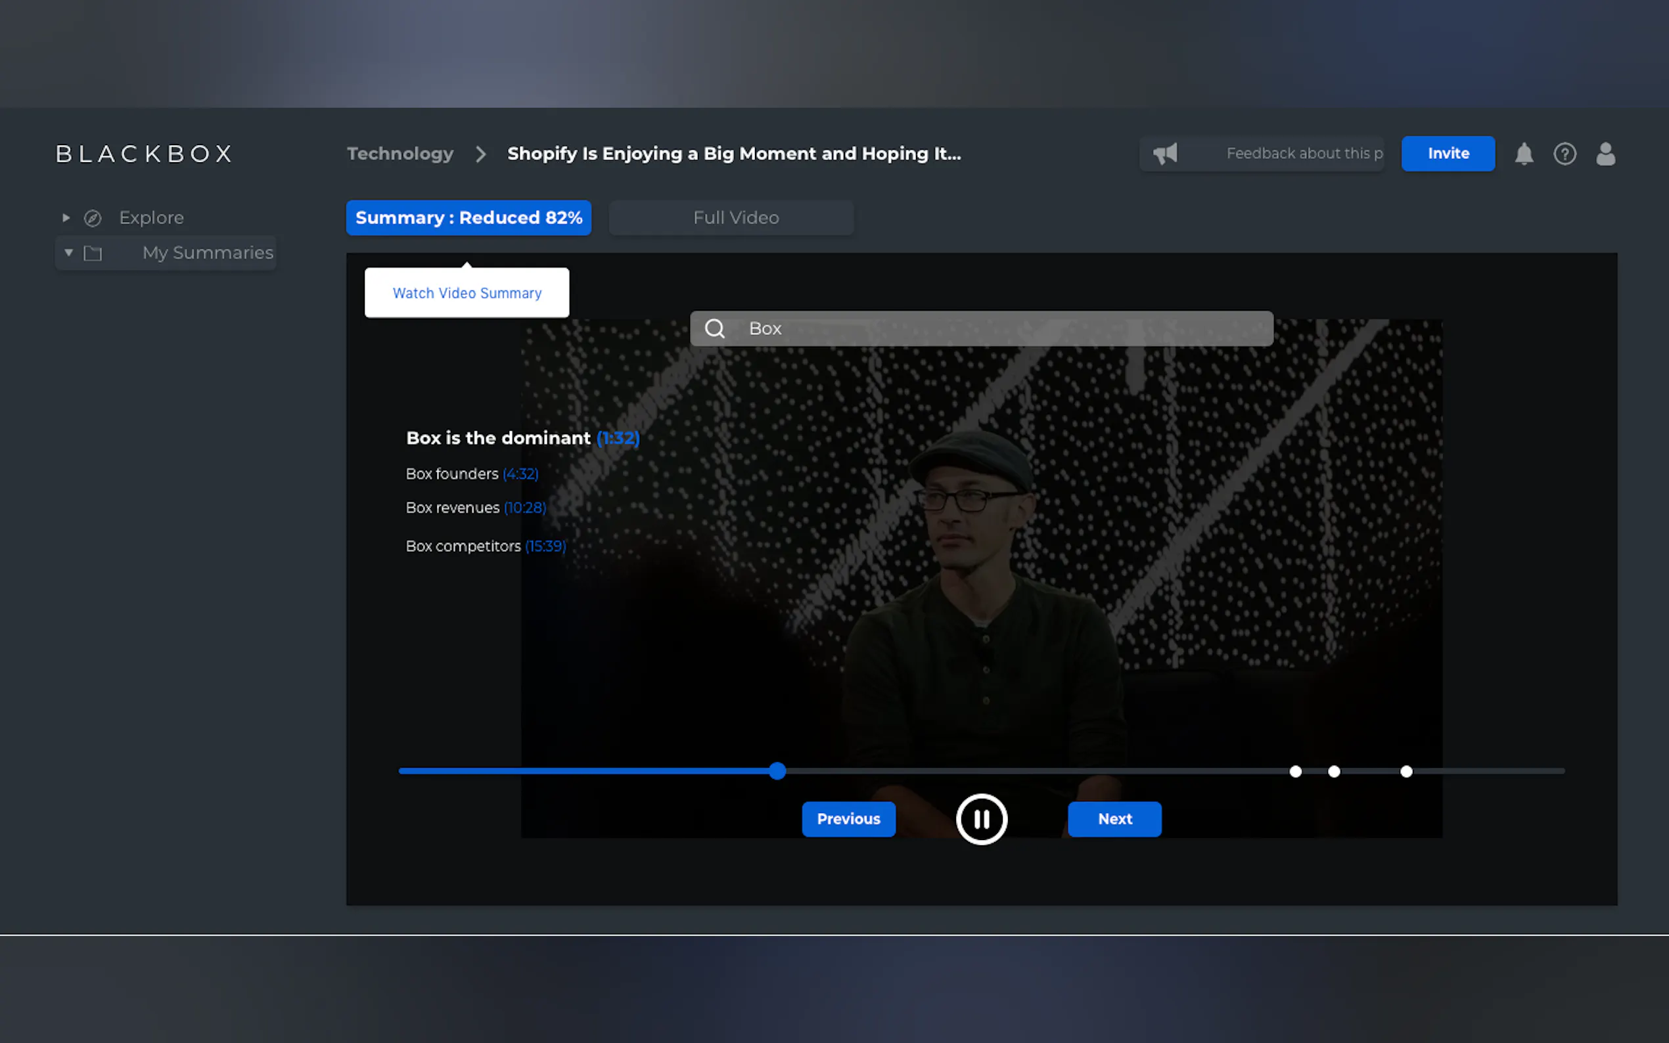
Task: Jump to Box revenues (10:28)
Action: [476, 508]
